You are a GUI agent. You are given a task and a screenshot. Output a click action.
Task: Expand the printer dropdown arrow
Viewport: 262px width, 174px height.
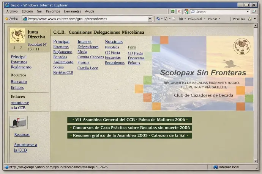click(x=185, y=19)
